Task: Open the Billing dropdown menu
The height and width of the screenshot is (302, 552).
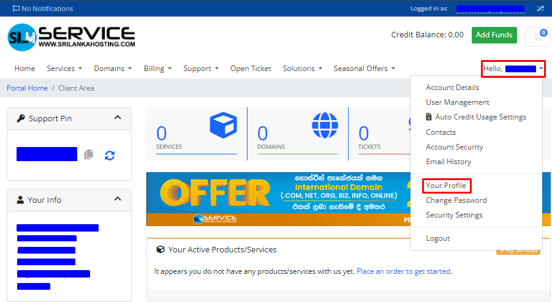Action: click(x=157, y=69)
